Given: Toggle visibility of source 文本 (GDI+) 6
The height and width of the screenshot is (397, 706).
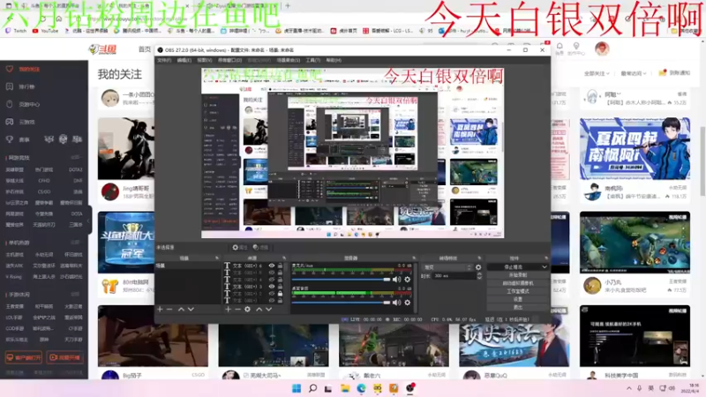Looking at the screenshot, I should coord(272,266).
